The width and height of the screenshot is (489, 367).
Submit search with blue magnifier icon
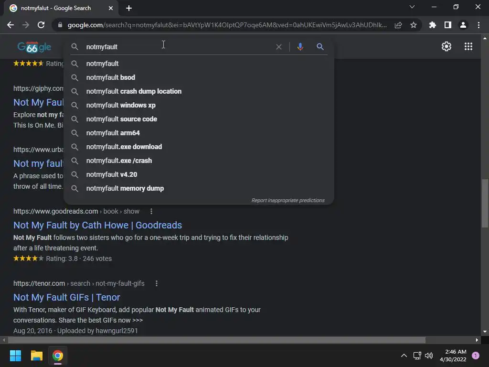point(320,47)
